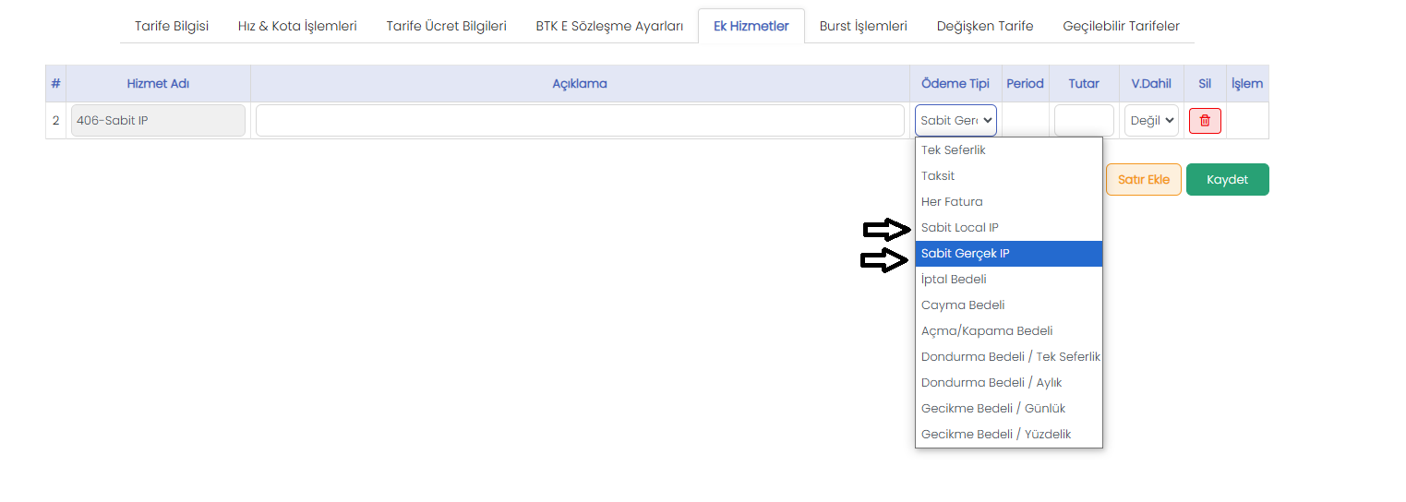Click into the Tutar amount field
Image resolution: width=1406 pixels, height=502 pixels.
point(1084,121)
